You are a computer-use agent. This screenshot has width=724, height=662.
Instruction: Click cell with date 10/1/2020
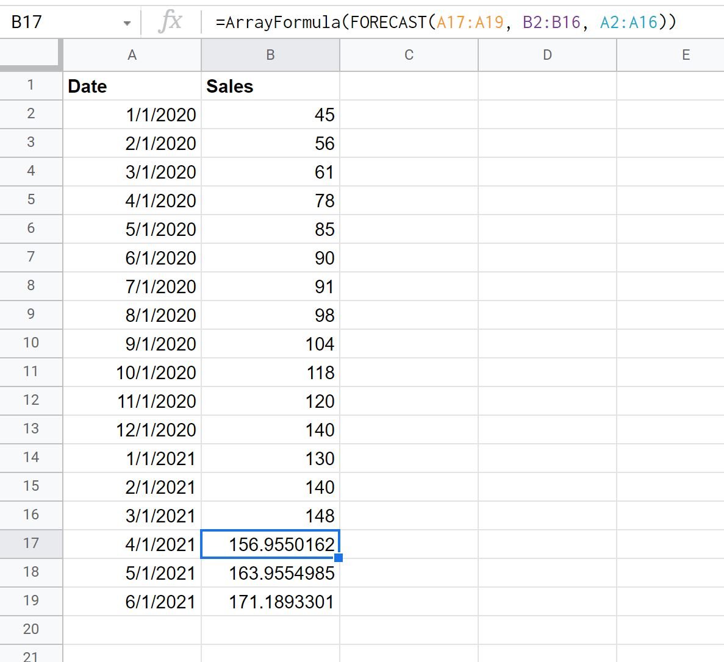[x=132, y=372]
